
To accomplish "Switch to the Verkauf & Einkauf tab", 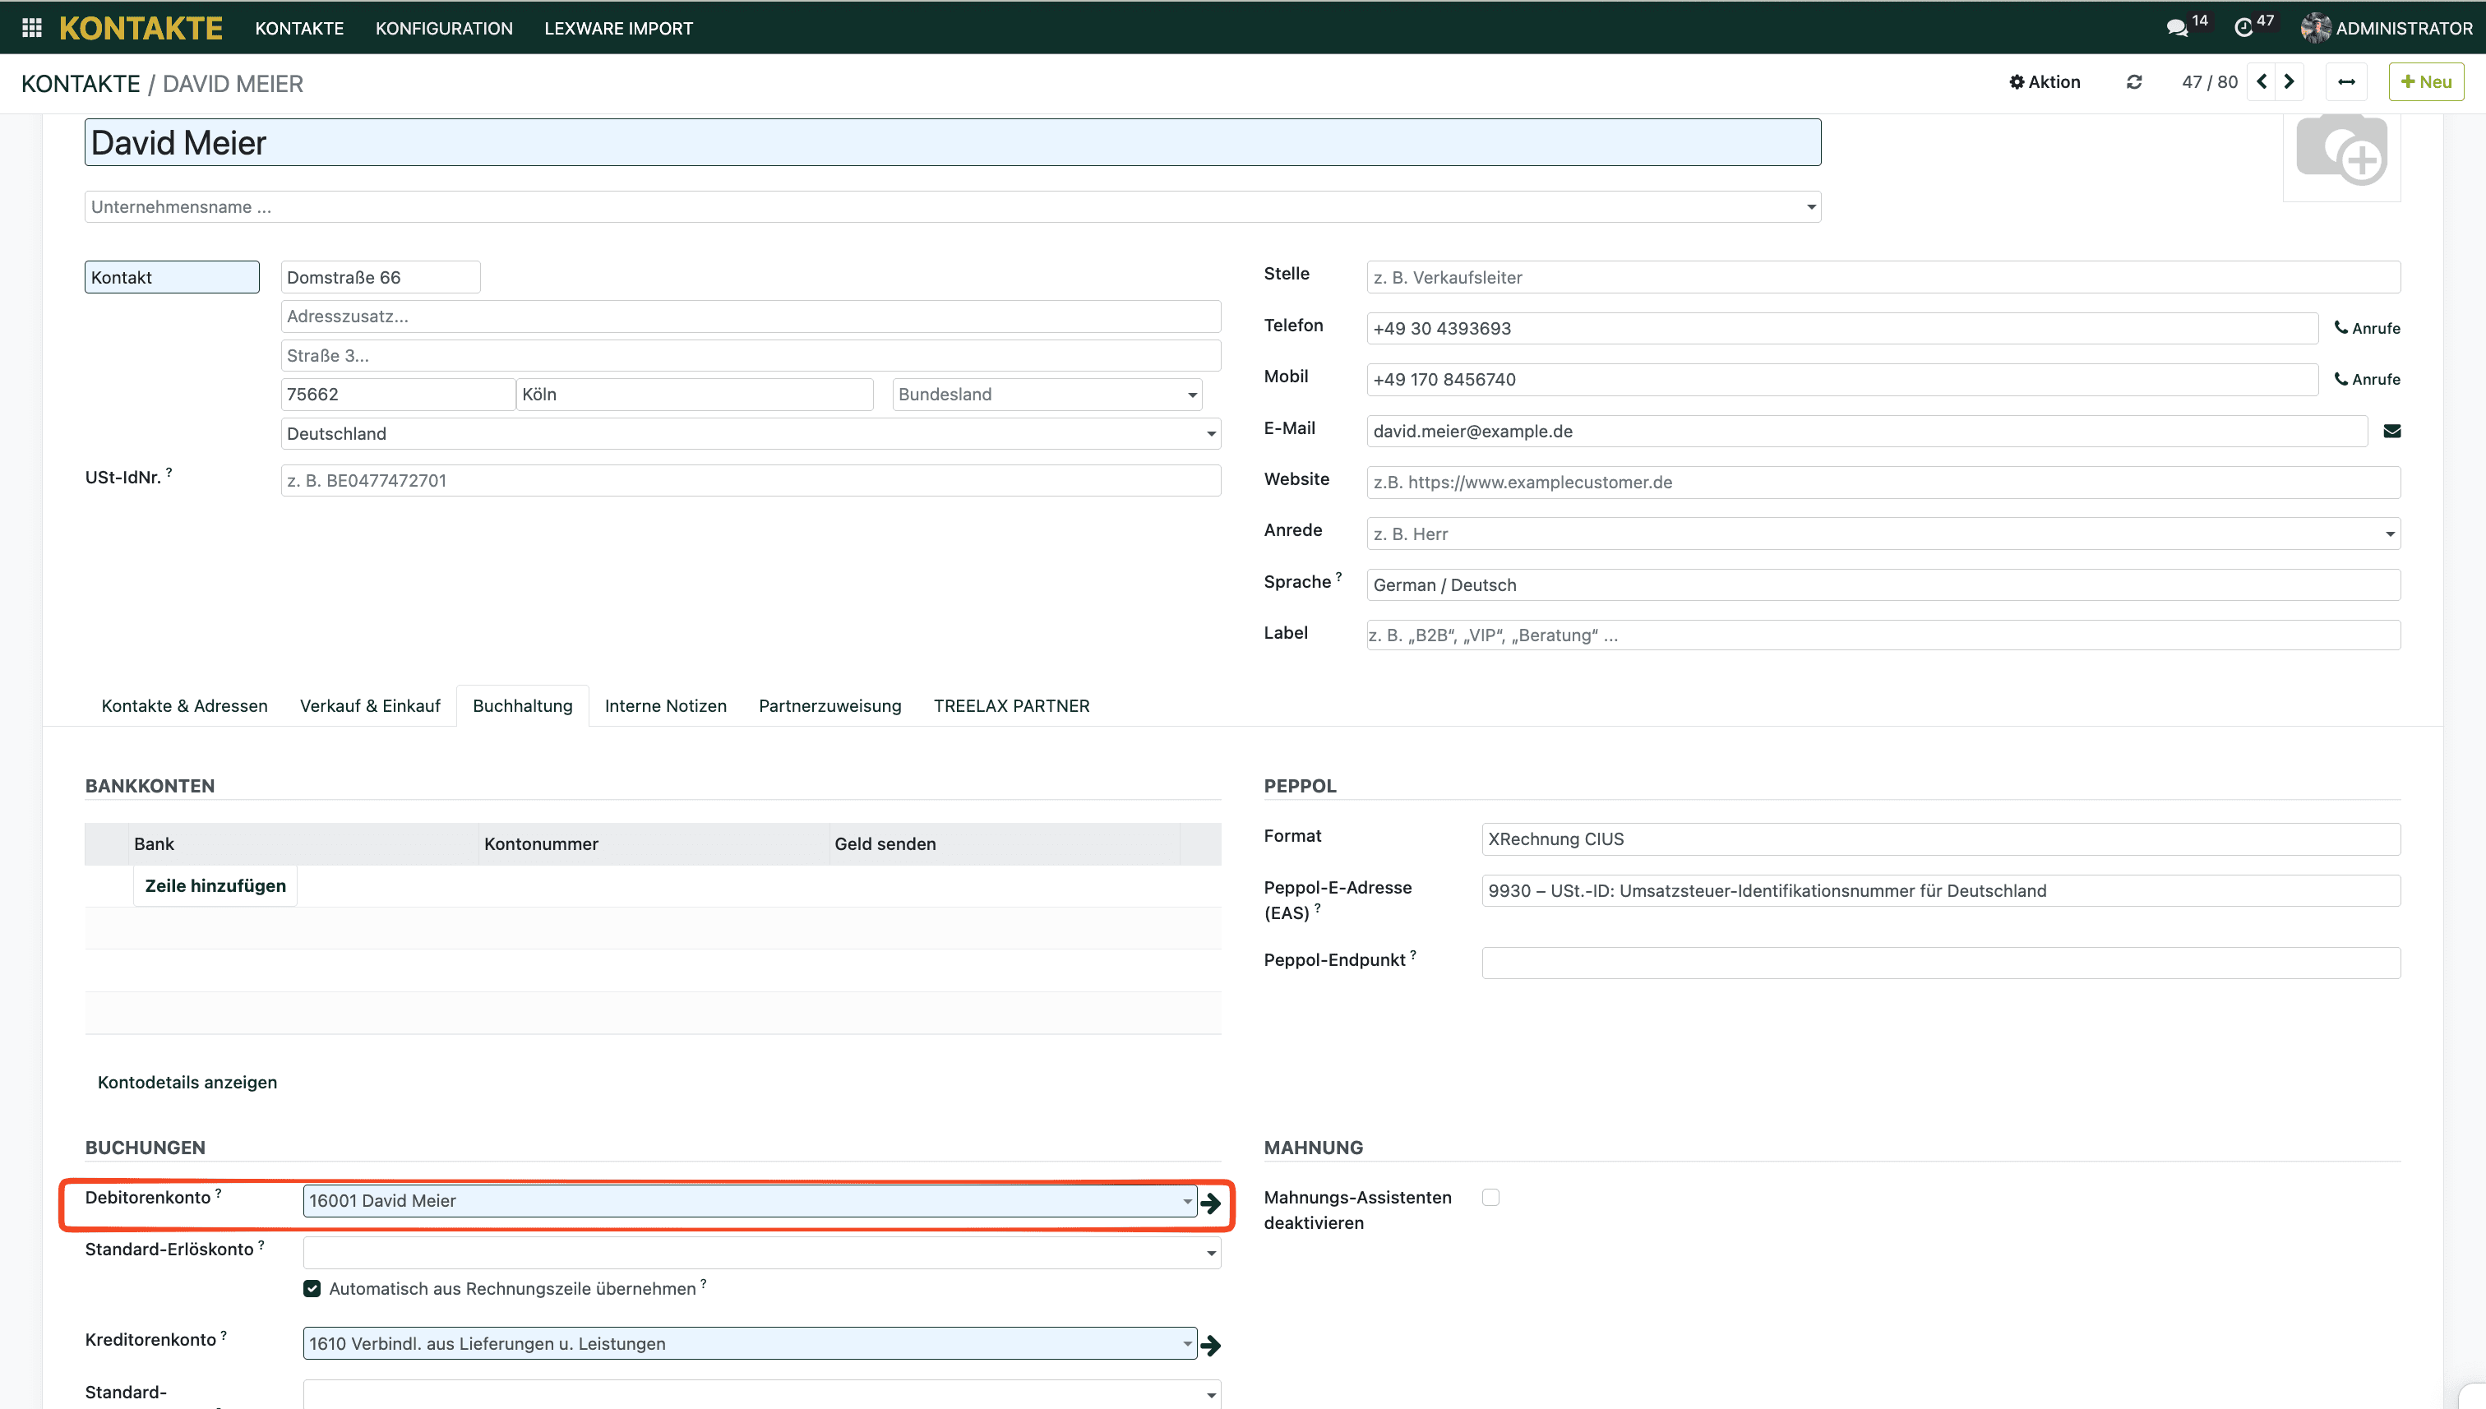I will tap(370, 706).
